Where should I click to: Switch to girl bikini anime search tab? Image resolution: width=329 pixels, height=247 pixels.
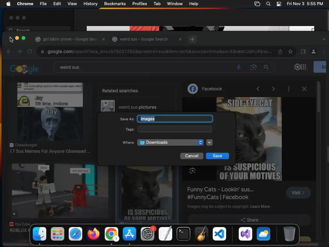coord(69,39)
